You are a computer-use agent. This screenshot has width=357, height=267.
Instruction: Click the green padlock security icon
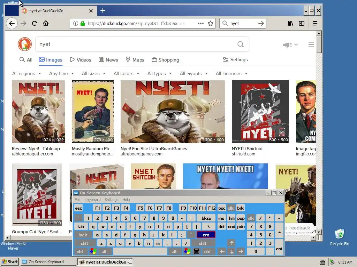click(83, 23)
